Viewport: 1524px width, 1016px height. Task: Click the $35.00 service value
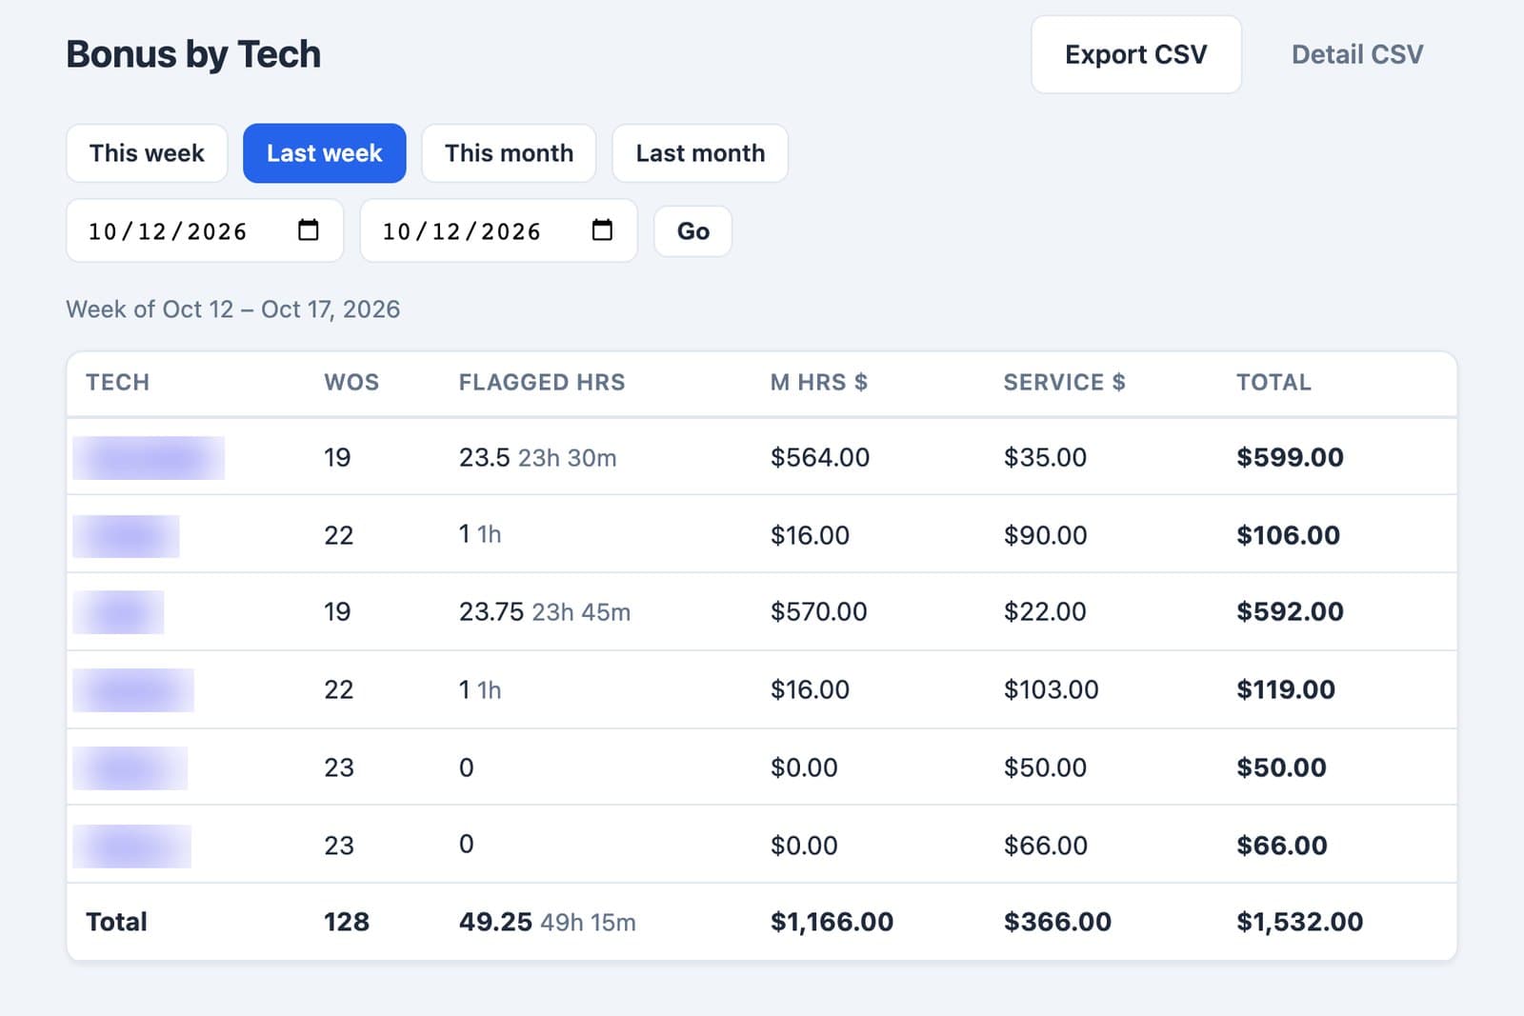click(x=1045, y=458)
